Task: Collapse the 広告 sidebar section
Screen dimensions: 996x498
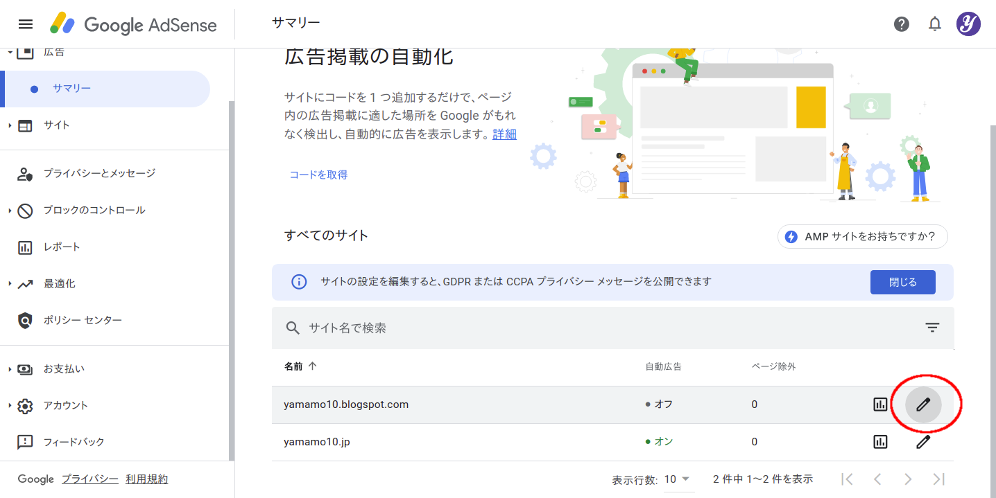Action: (x=10, y=52)
